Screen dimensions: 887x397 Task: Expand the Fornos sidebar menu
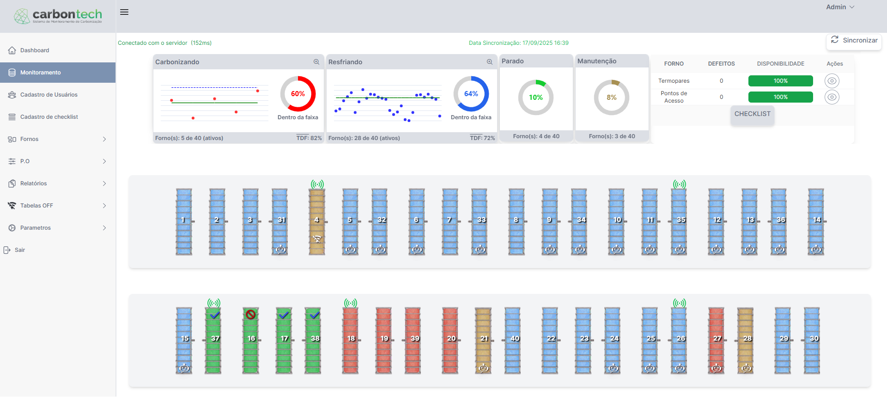point(58,139)
